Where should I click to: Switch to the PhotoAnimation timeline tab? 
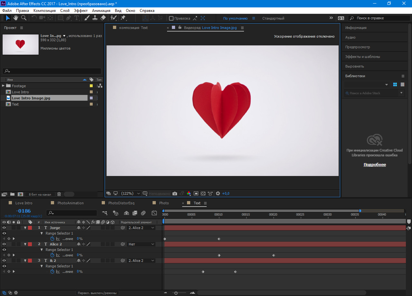coord(70,203)
